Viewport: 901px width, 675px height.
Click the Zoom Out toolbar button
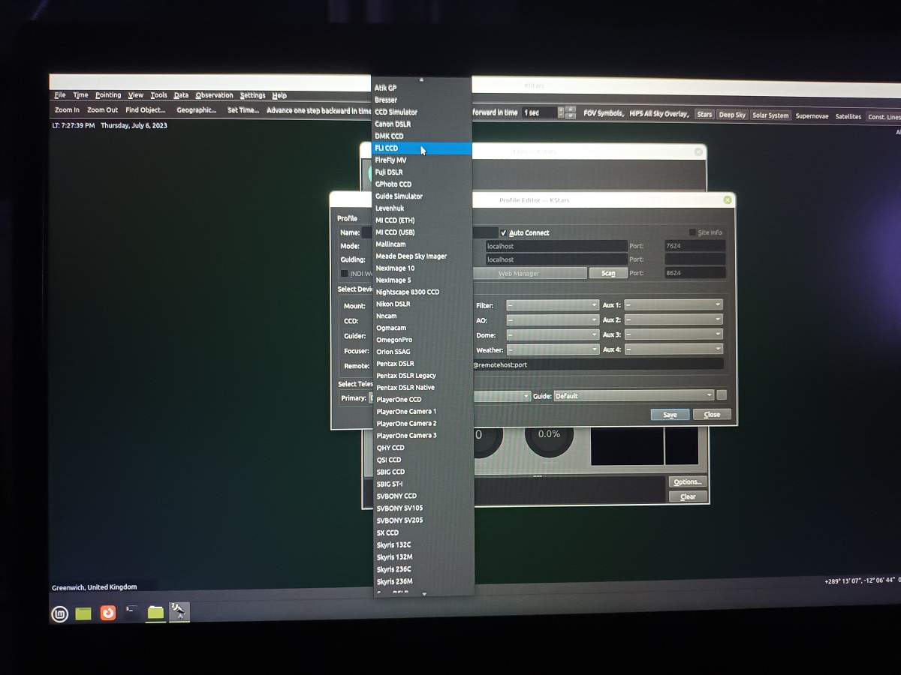pos(102,110)
